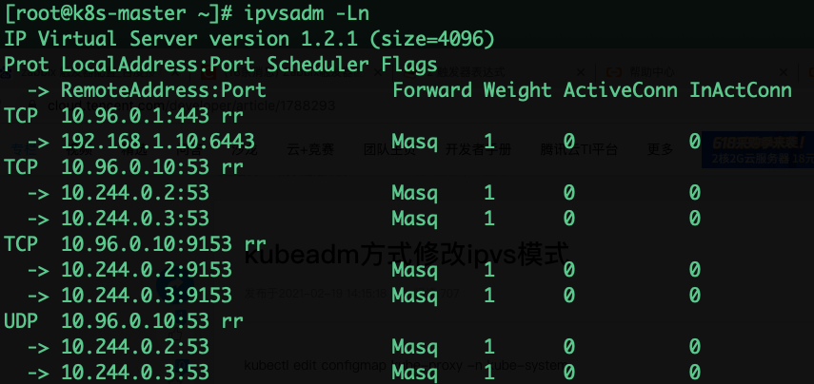The image size is (814, 384).
Task: Go to 开发者手册 in the navigation
Action: (x=478, y=150)
